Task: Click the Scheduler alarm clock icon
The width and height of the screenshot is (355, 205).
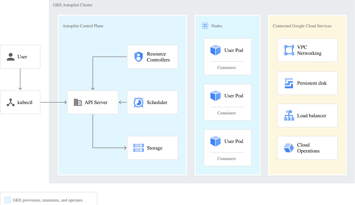Action: pyautogui.click(x=138, y=102)
